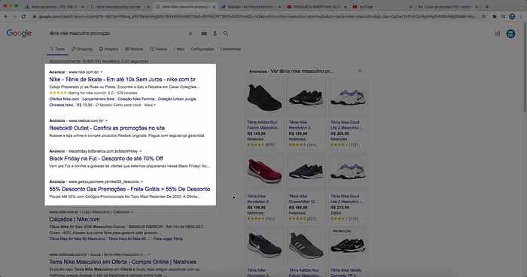This screenshot has height=277, width=527.
Task: Open Ferramentas search tools
Action: tap(230, 49)
